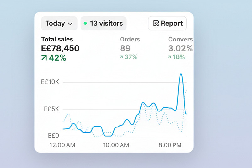Click the chevron next to Today
The height and width of the screenshot is (168, 252).
[70, 24]
